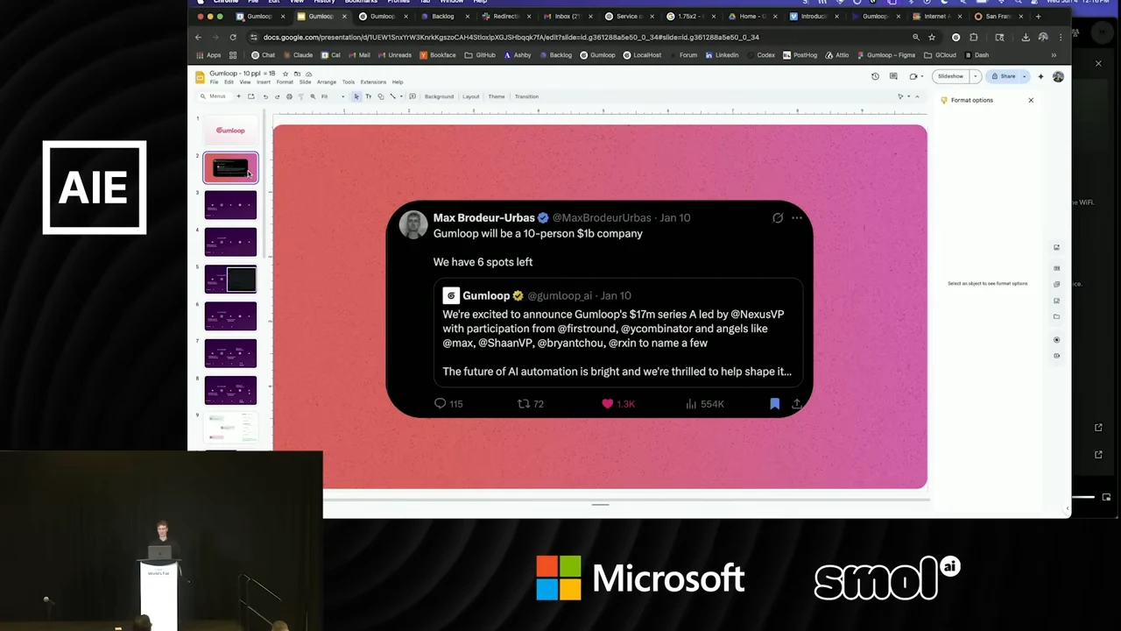This screenshot has width=1121, height=631.
Task: Select the text box tool
Action: point(369,96)
